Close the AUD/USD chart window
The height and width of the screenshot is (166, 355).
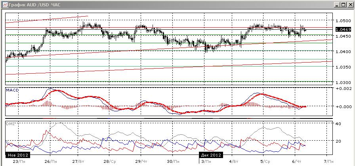point(350,4)
